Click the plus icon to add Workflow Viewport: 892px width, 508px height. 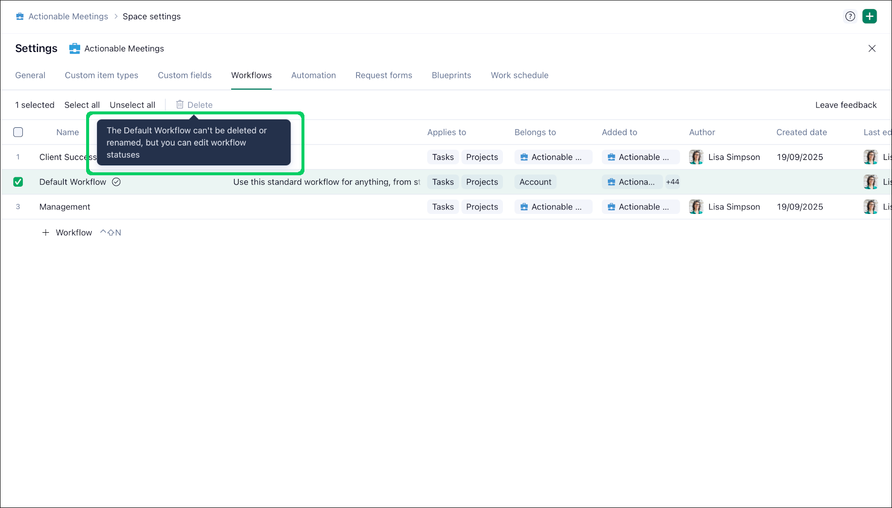[x=46, y=233]
